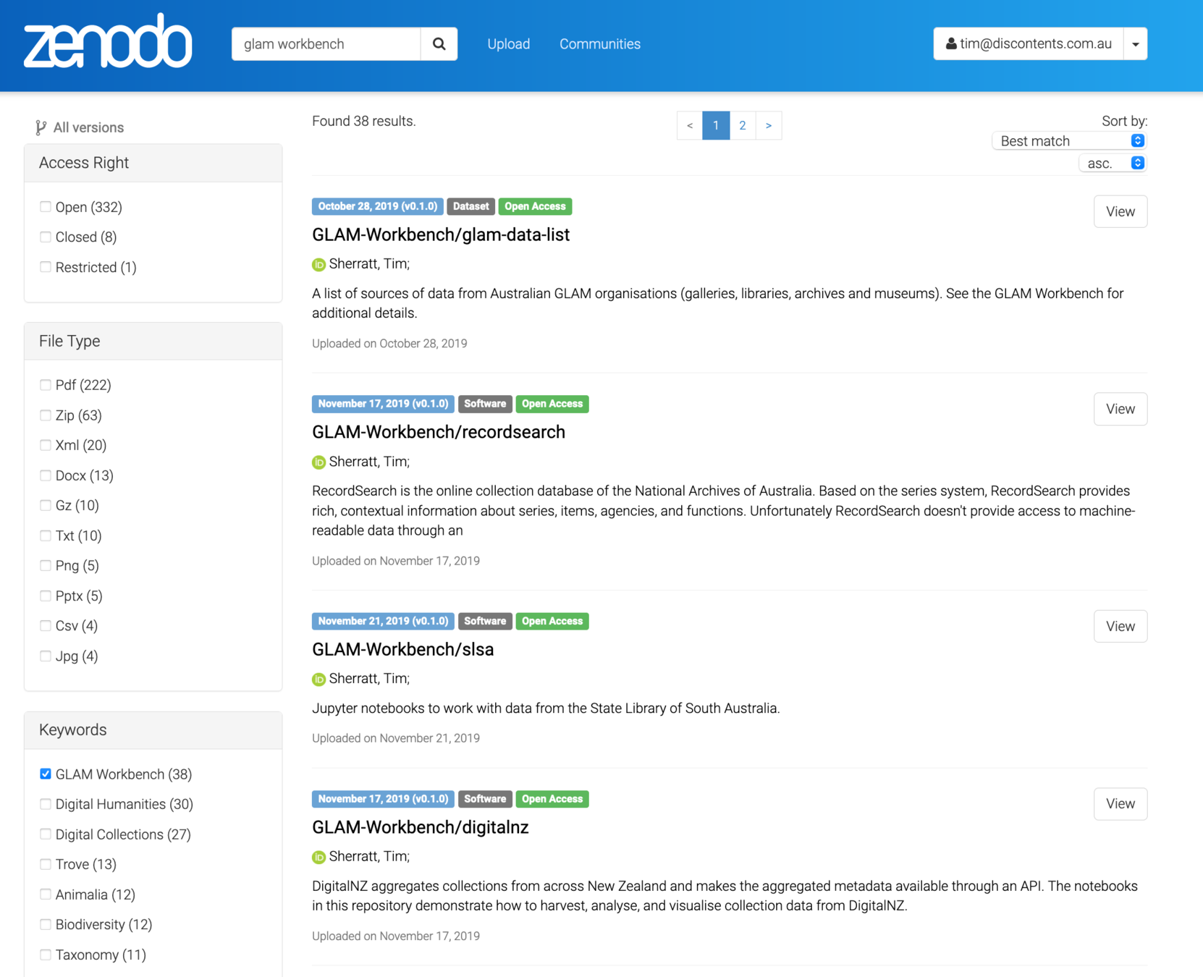Click the search magnifier button
The height and width of the screenshot is (977, 1203).
coord(439,44)
